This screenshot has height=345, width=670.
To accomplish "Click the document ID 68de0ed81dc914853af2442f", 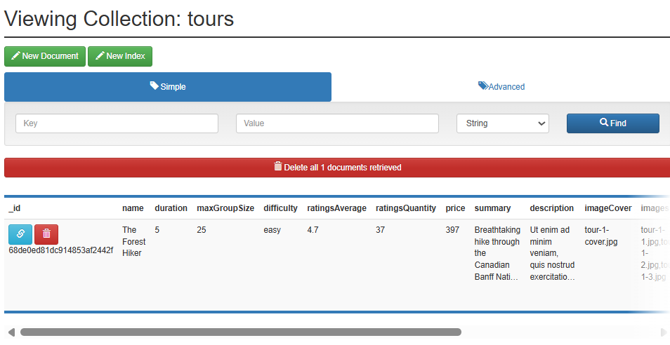I will 60,250.
